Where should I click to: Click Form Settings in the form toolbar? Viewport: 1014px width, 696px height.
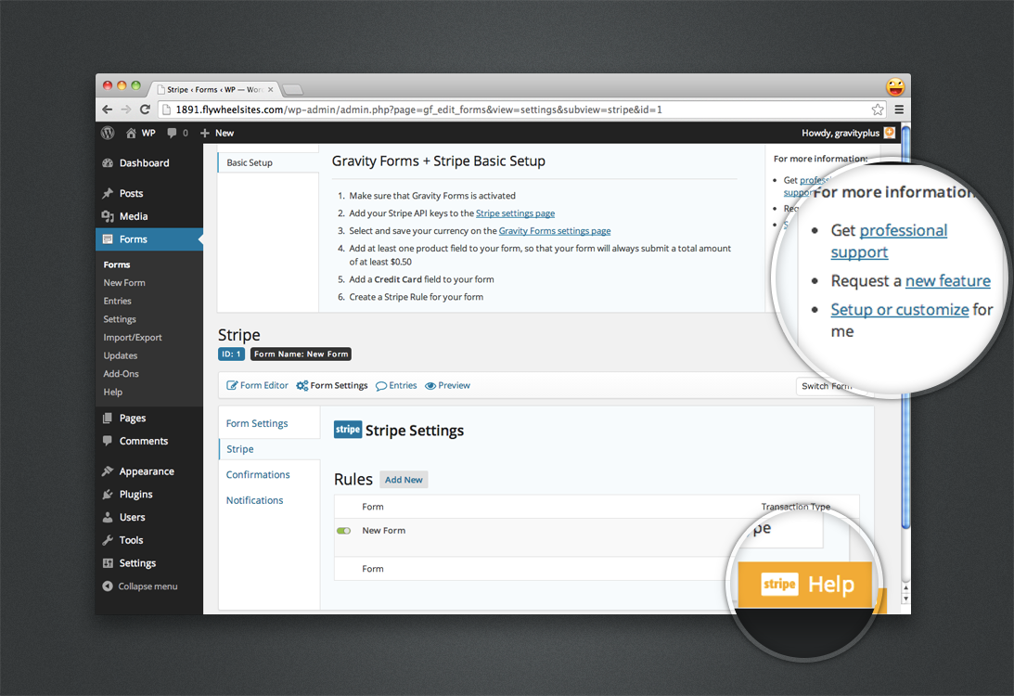tap(332, 385)
